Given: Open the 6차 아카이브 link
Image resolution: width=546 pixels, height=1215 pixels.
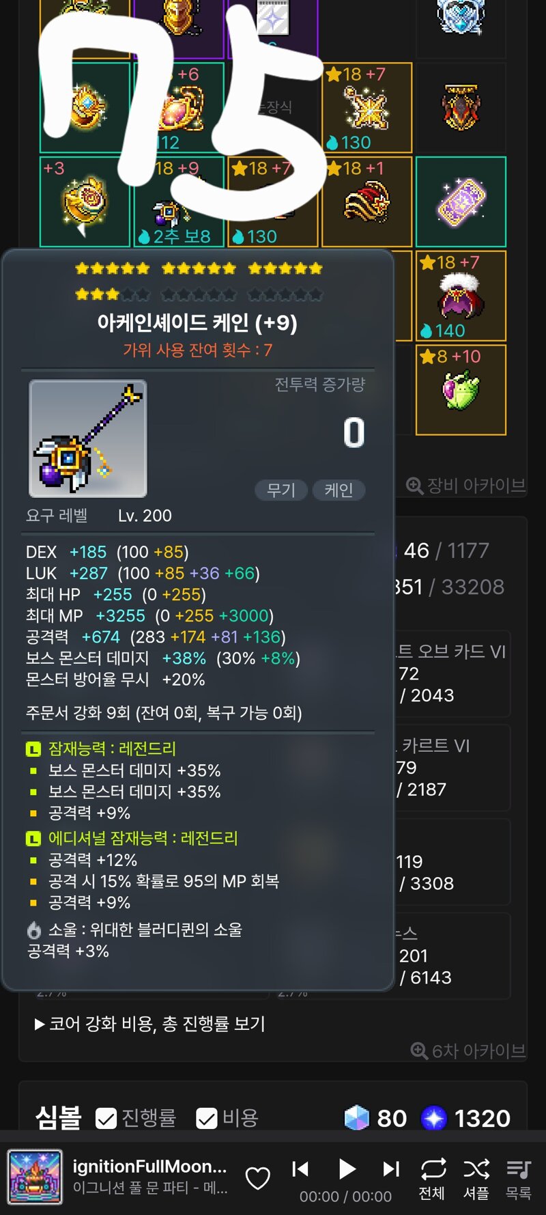Looking at the screenshot, I should (x=468, y=1050).
